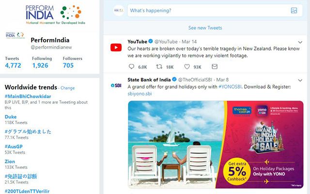
Task: Open the Followers list of 705
Action: [72, 63]
